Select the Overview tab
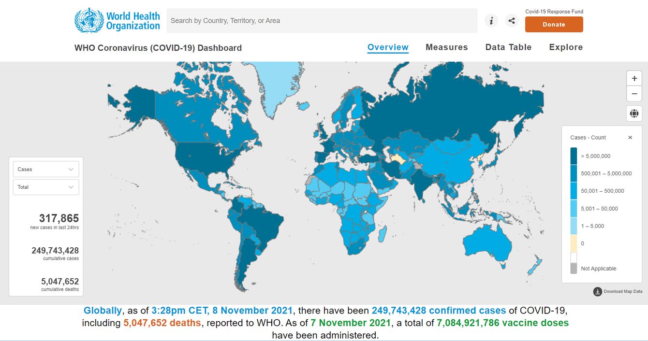Screen dimensions: 648x341 388,47
